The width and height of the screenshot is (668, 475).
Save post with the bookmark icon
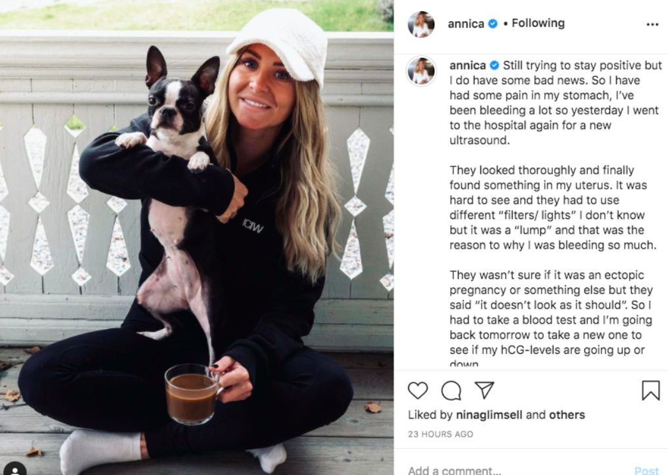[x=650, y=390]
